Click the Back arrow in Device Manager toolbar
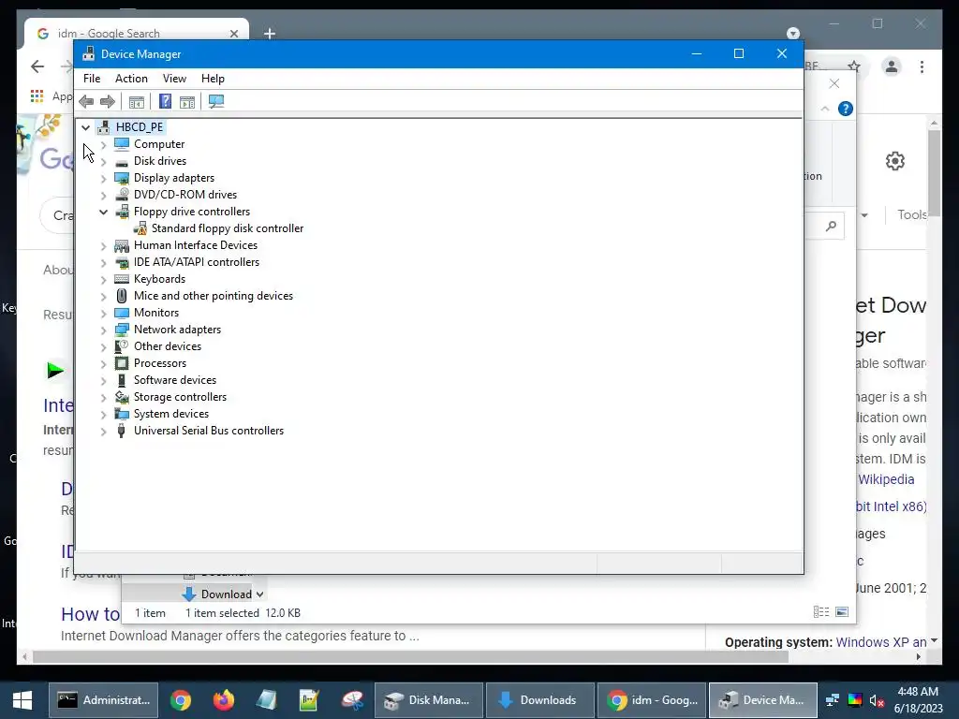959x719 pixels. [86, 101]
